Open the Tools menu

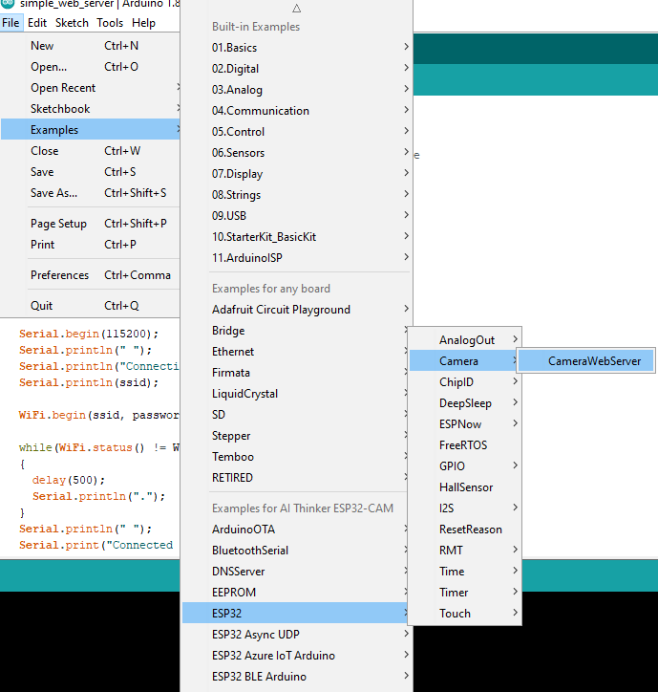pyautogui.click(x=110, y=23)
